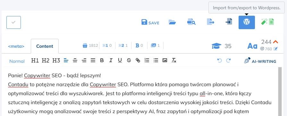Click the editor's vertical scrollbar
Screen dimensions: 287x116
tap(280, 91)
